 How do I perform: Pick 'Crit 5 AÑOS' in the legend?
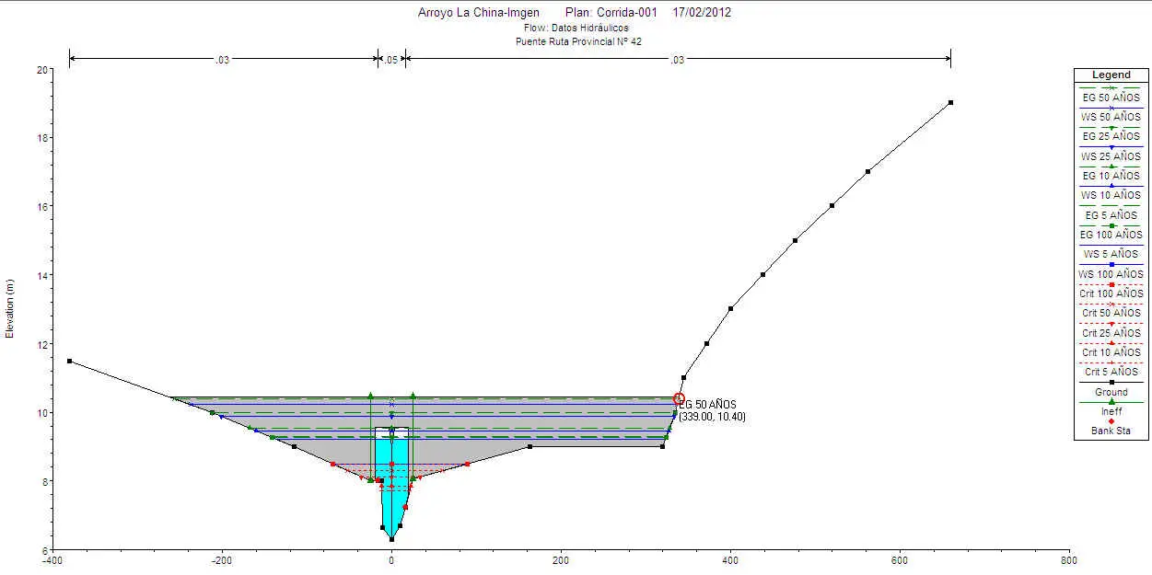(1111, 372)
